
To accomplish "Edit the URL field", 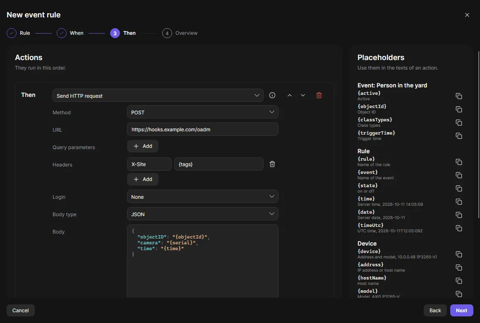I will (x=203, y=129).
